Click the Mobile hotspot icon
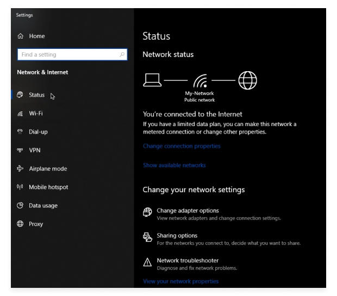 point(21,187)
